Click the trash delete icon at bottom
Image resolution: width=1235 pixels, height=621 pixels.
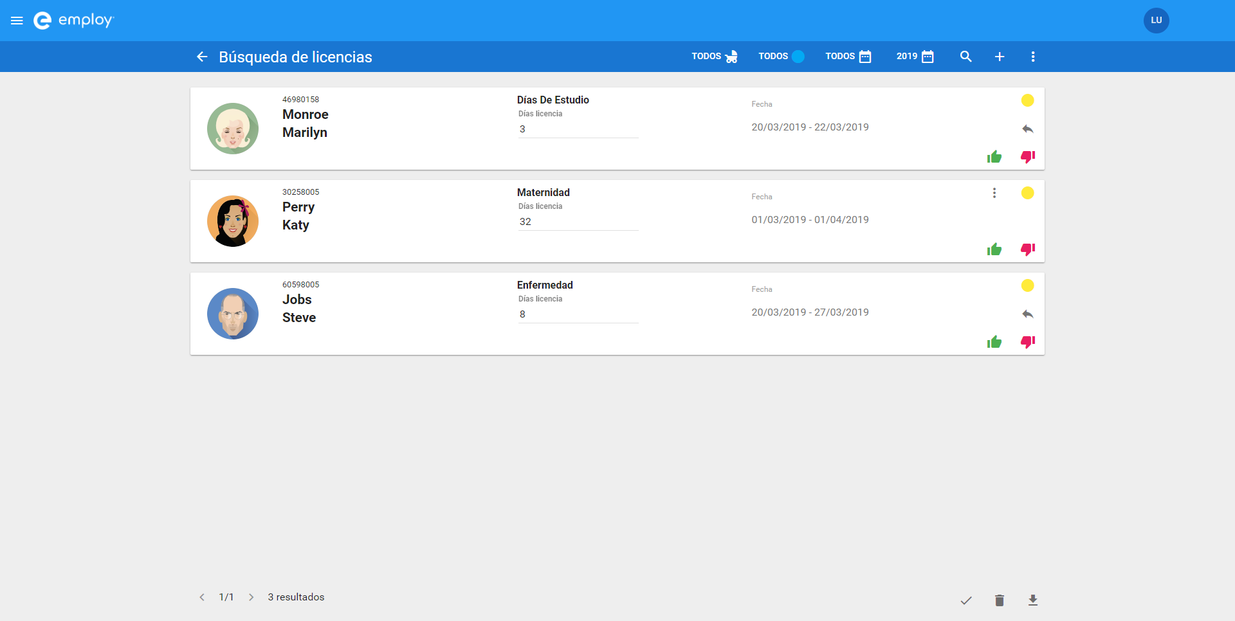click(1000, 600)
